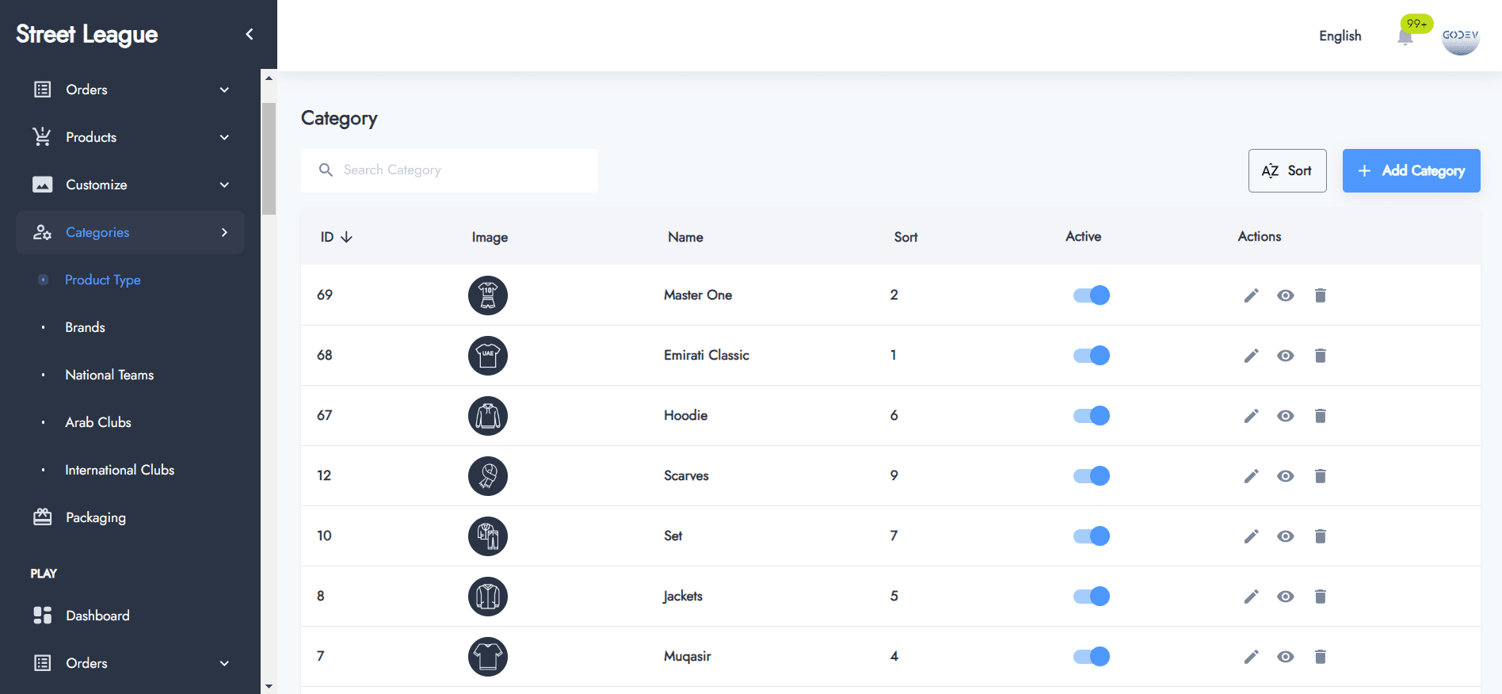This screenshot has height=694, width=1502.
Task: Sort by the Sort column header
Action: coord(905,237)
